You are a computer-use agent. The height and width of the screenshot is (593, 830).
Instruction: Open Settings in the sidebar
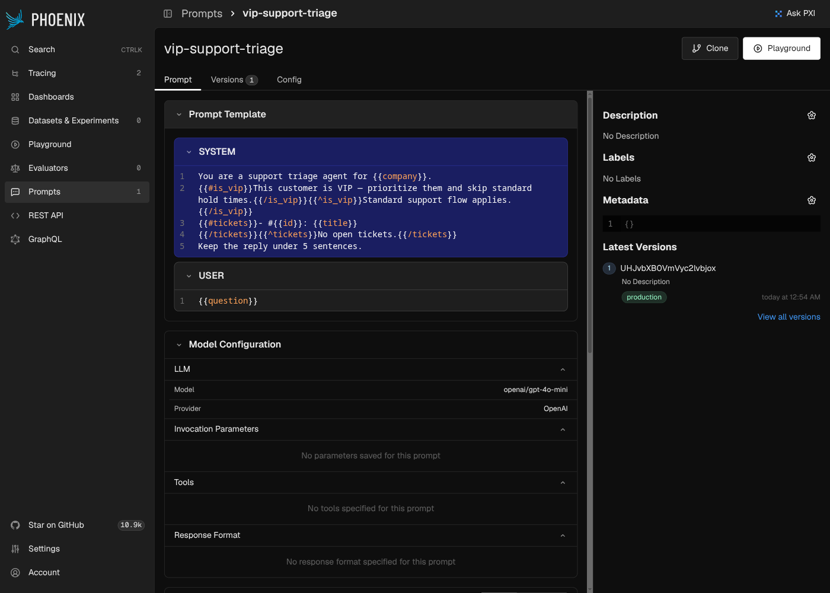77,549
